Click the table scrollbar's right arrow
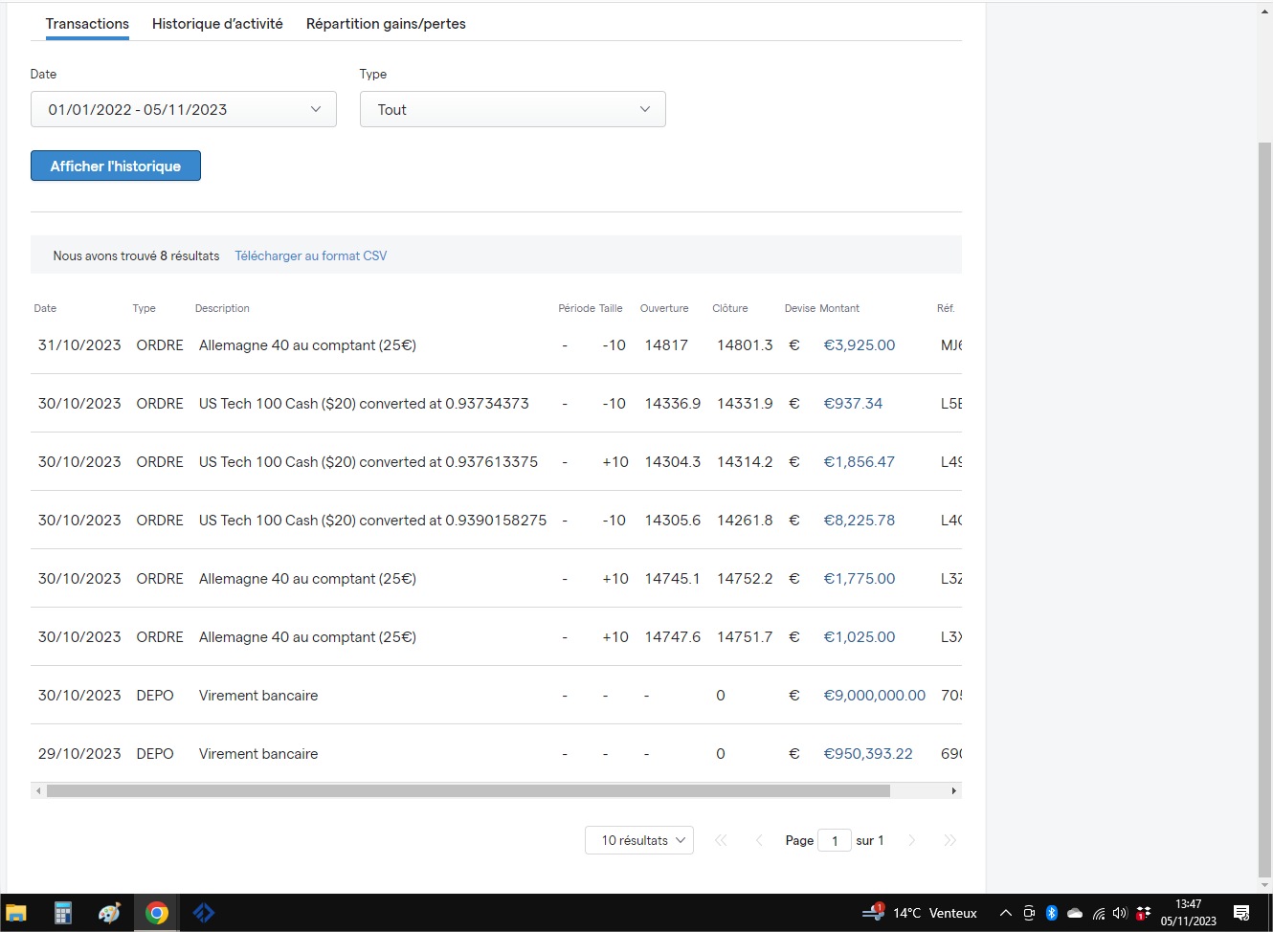The width and height of the screenshot is (1273, 932). click(953, 790)
